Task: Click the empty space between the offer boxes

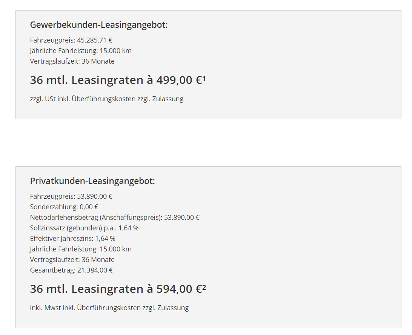Action: [208, 143]
